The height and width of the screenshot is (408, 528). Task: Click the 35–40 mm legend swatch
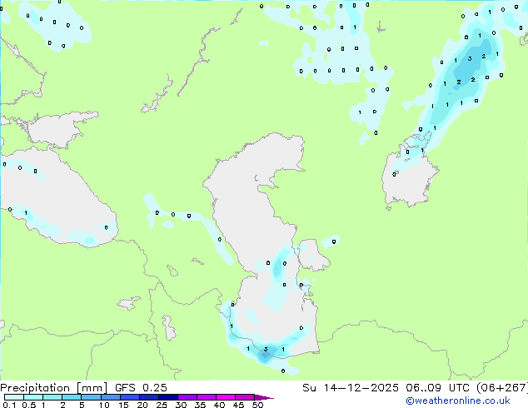coord(207,397)
